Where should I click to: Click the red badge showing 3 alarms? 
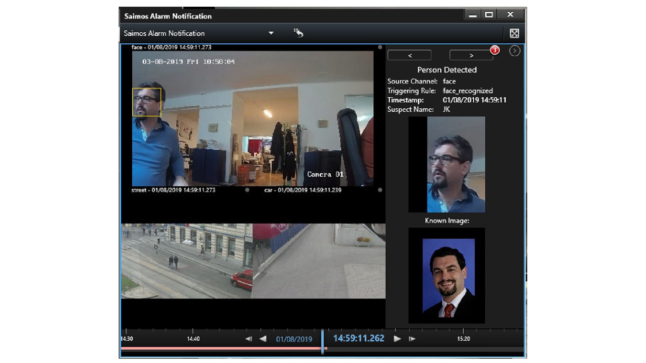coord(495,50)
